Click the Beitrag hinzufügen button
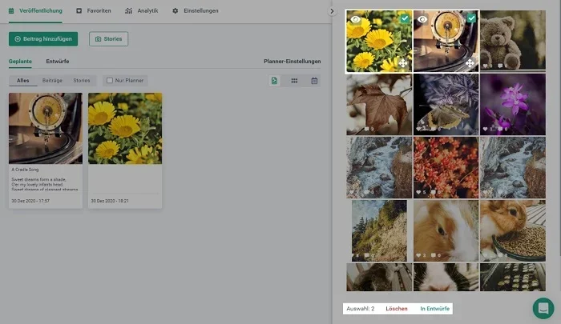This screenshot has height=324, width=561. 43,38
